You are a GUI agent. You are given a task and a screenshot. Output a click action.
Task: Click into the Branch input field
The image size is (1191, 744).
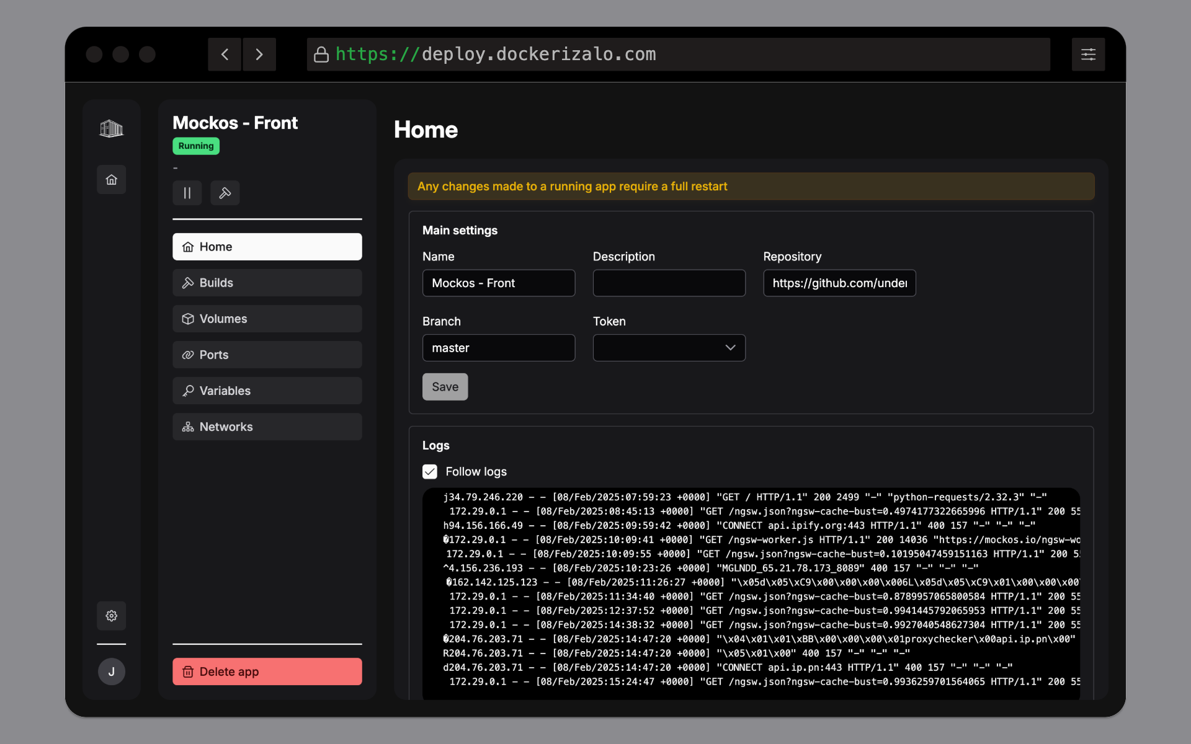coord(499,348)
